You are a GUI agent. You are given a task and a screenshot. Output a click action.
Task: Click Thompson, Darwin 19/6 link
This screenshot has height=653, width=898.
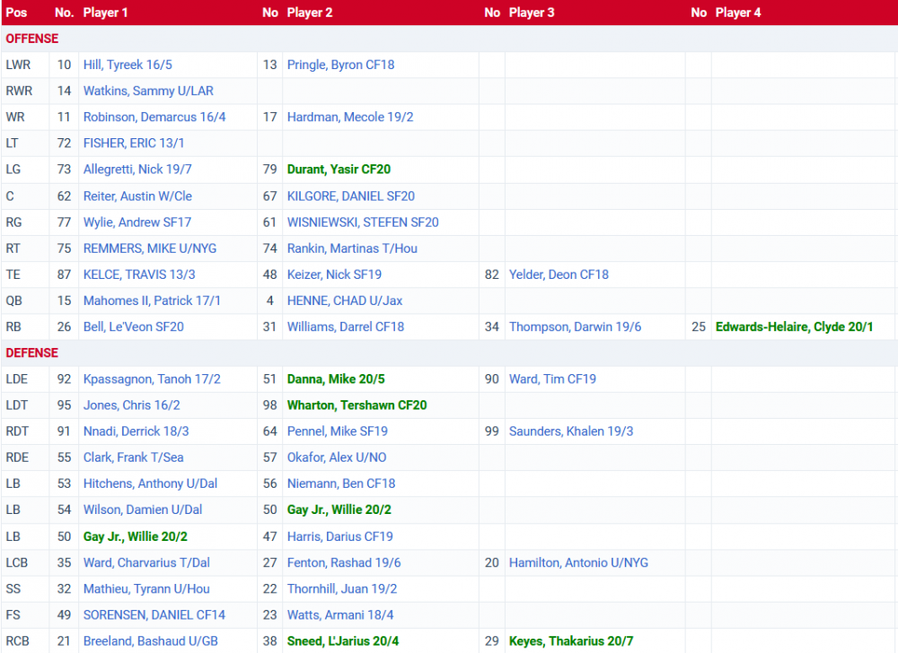pos(576,327)
